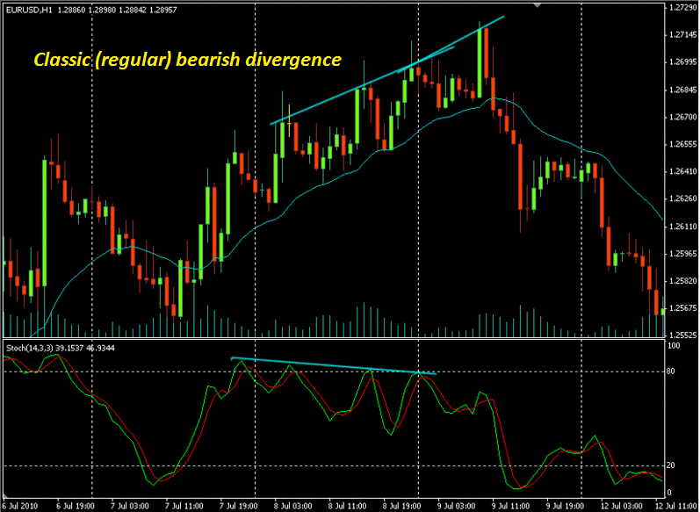Click the '7 Jul 11:00' time label
Viewport: 700px width, 512px height.
[x=184, y=507]
